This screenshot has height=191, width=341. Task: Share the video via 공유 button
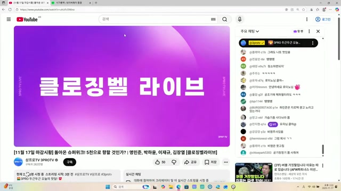(190, 162)
